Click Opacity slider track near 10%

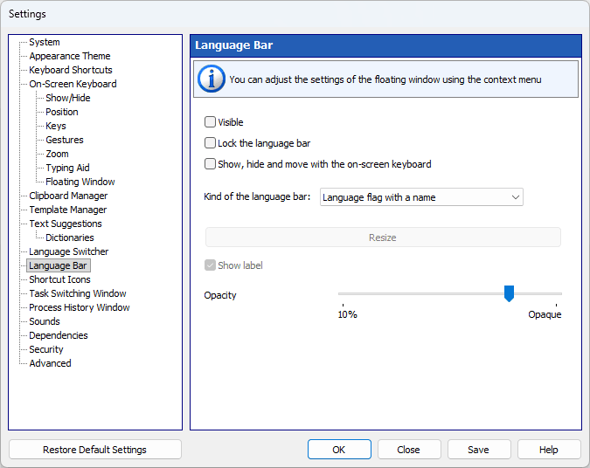click(x=344, y=293)
